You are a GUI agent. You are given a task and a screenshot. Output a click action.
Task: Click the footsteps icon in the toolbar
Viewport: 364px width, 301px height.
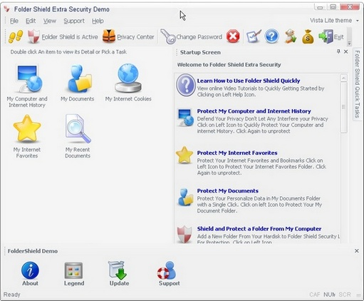click(16, 36)
